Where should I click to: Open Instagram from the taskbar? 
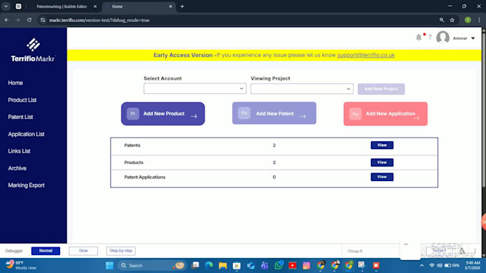(x=306, y=266)
